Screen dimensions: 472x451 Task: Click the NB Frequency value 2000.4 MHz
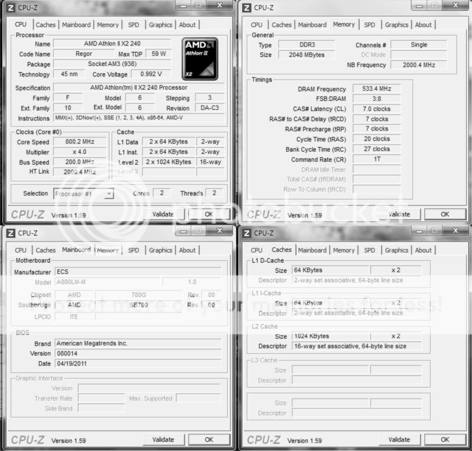tap(419, 65)
